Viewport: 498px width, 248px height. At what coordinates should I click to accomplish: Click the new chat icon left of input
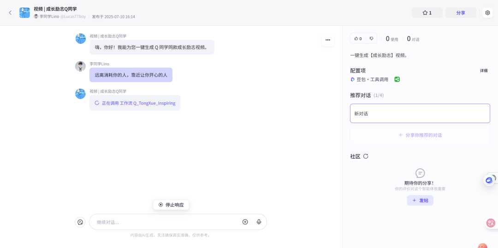(80, 222)
